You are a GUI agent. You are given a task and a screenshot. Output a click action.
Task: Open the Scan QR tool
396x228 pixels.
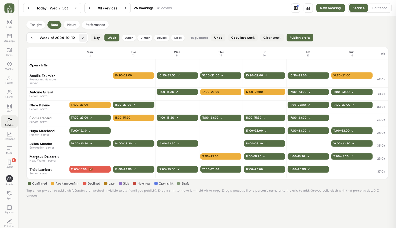tap(9, 108)
